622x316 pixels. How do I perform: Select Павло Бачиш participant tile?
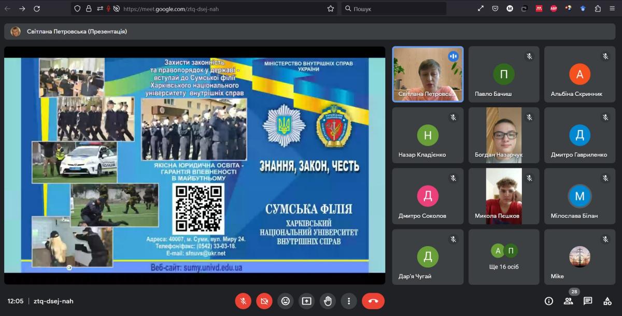coord(504,74)
